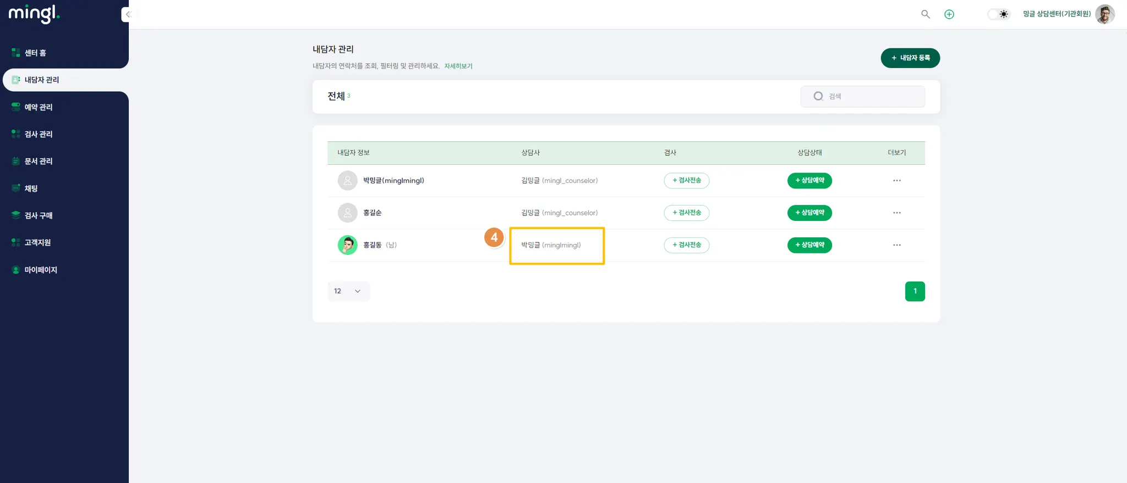Image resolution: width=1127 pixels, height=483 pixels.
Task: Open more options for 박밍글(minglmingl)
Action: (x=897, y=181)
